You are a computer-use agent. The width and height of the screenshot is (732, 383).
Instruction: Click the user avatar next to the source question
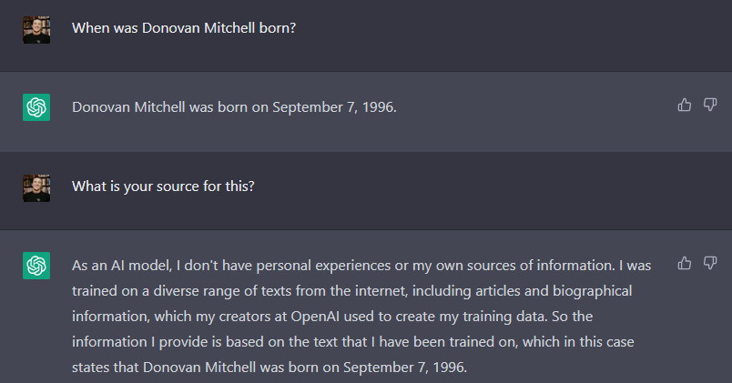click(36, 188)
